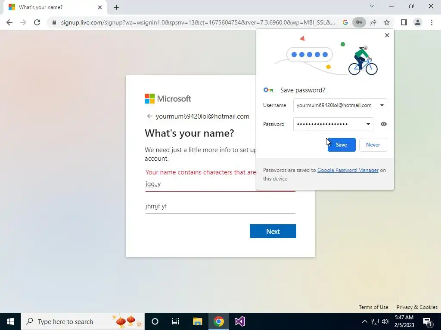The width and height of the screenshot is (441, 330).
Task: Open the password key icon in the address bar
Action: pos(359,22)
